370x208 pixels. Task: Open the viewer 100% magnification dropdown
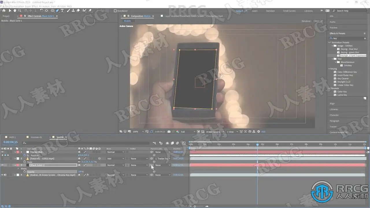[x=138, y=132]
